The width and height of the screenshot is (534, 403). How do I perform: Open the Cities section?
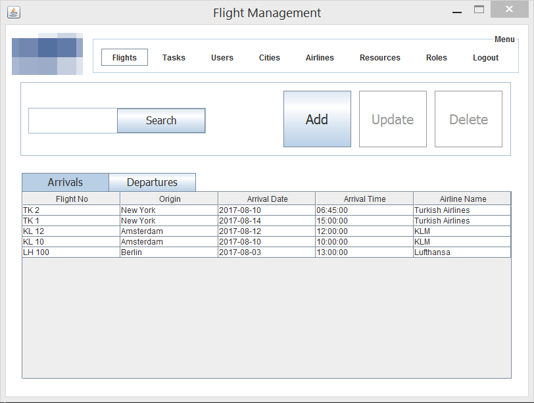(x=269, y=57)
